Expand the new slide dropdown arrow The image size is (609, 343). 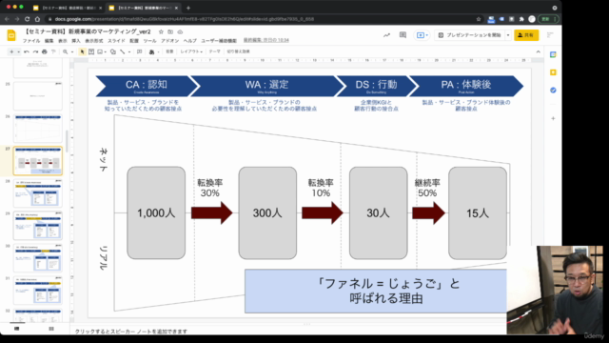coord(18,51)
